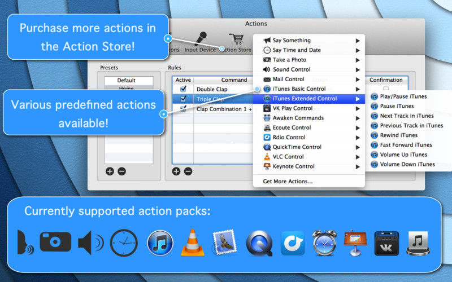
Task: Expand the QuickTime Control submenu arrow
Action: pos(358,147)
